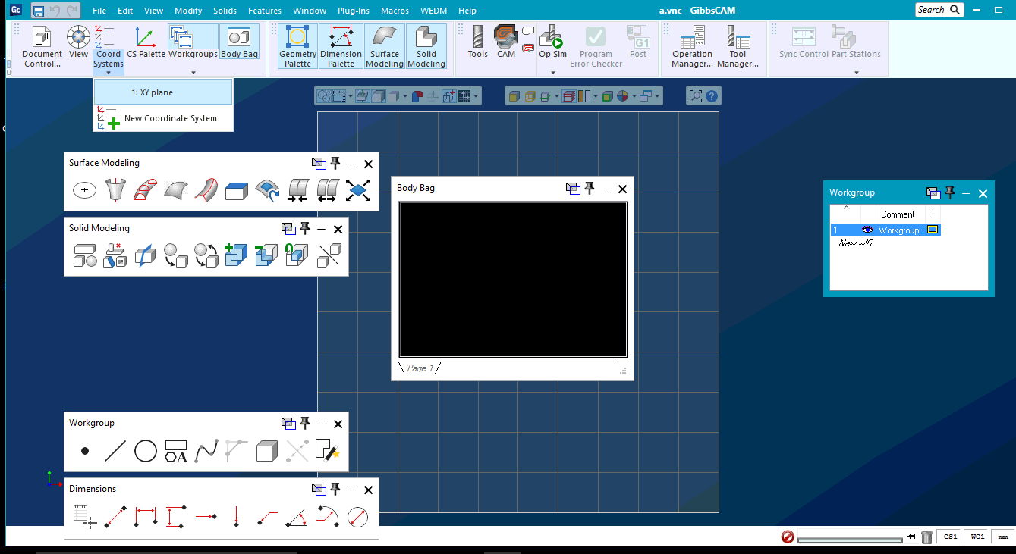
Task: Click the zoom-to-fit magnifier icon
Action: coord(694,96)
